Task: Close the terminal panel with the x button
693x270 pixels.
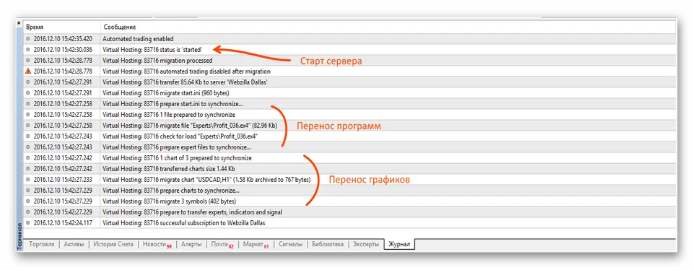Action: 19,22
